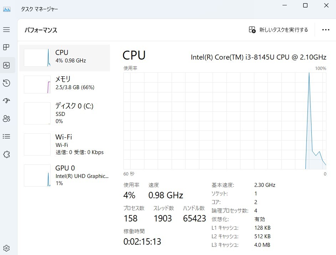Open Task Manager settings gear
Image resolution: width=336 pixels, height=255 pixels.
pos(6,248)
